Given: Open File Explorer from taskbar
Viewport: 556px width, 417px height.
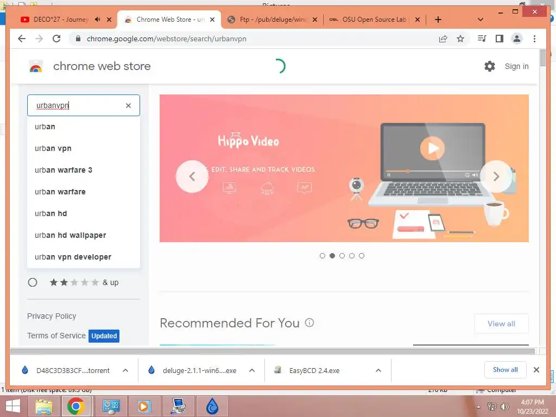Looking at the screenshot, I should coord(44,406).
